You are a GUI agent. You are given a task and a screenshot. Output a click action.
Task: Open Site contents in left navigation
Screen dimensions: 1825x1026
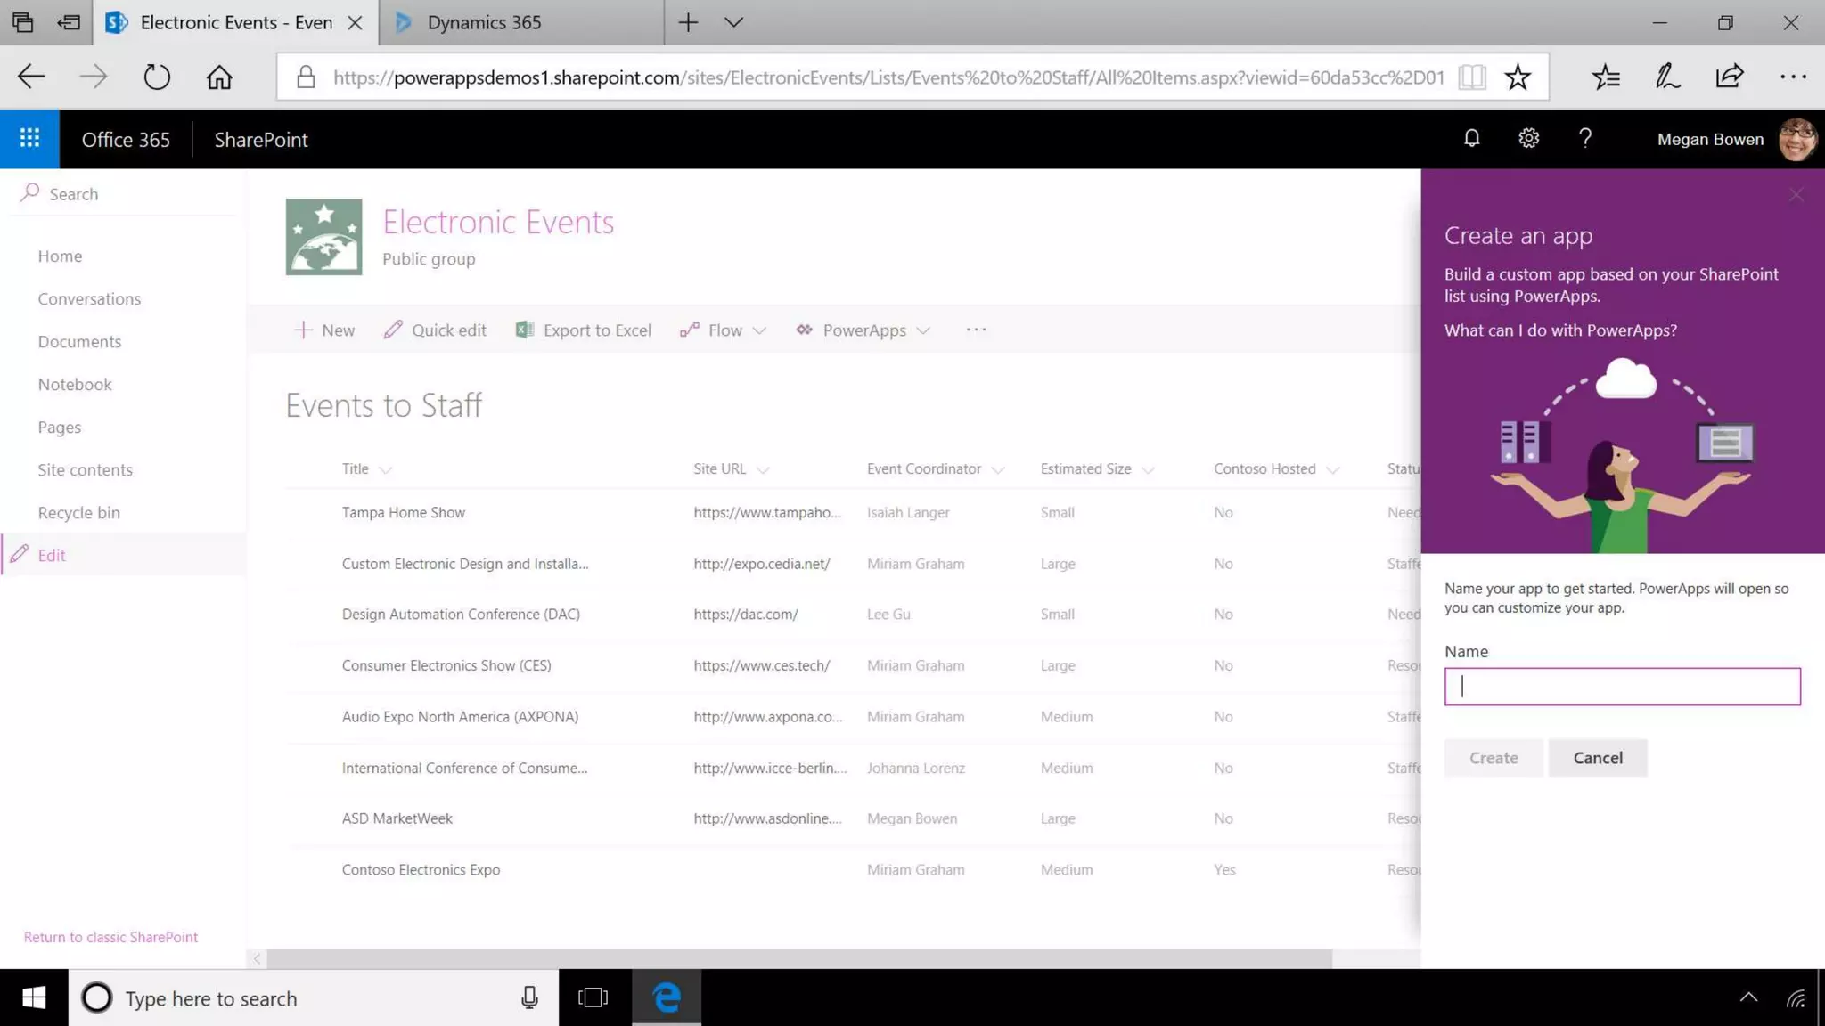pos(85,470)
